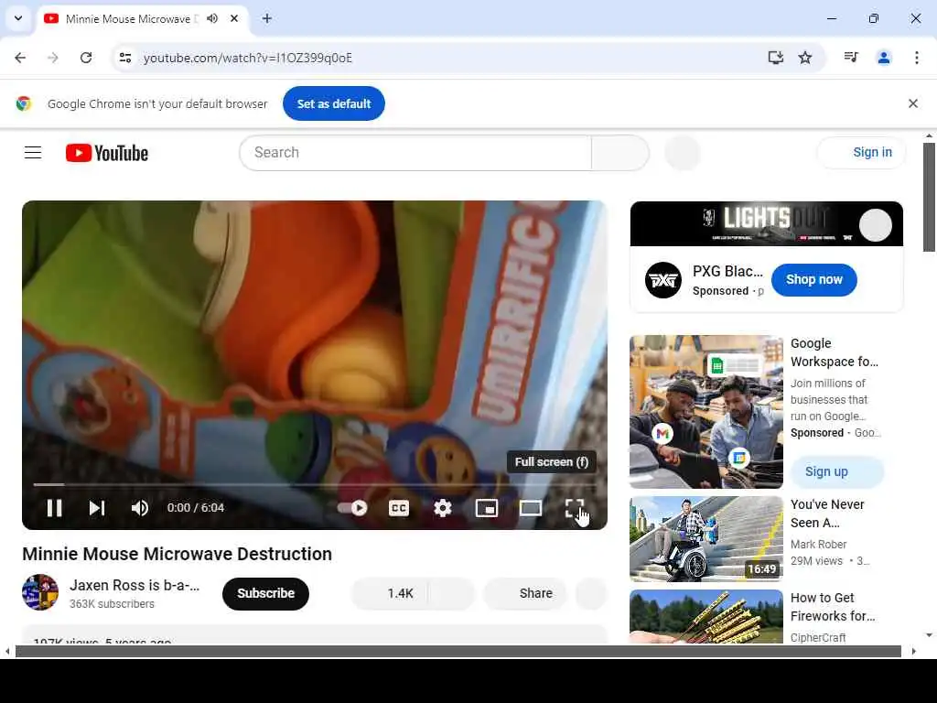Click the 363K subscribers text
This screenshot has width=937, height=703.
pyautogui.click(x=112, y=604)
